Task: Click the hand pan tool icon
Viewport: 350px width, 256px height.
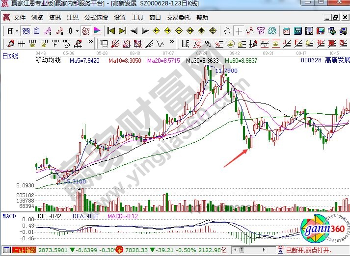Action: 228,30
